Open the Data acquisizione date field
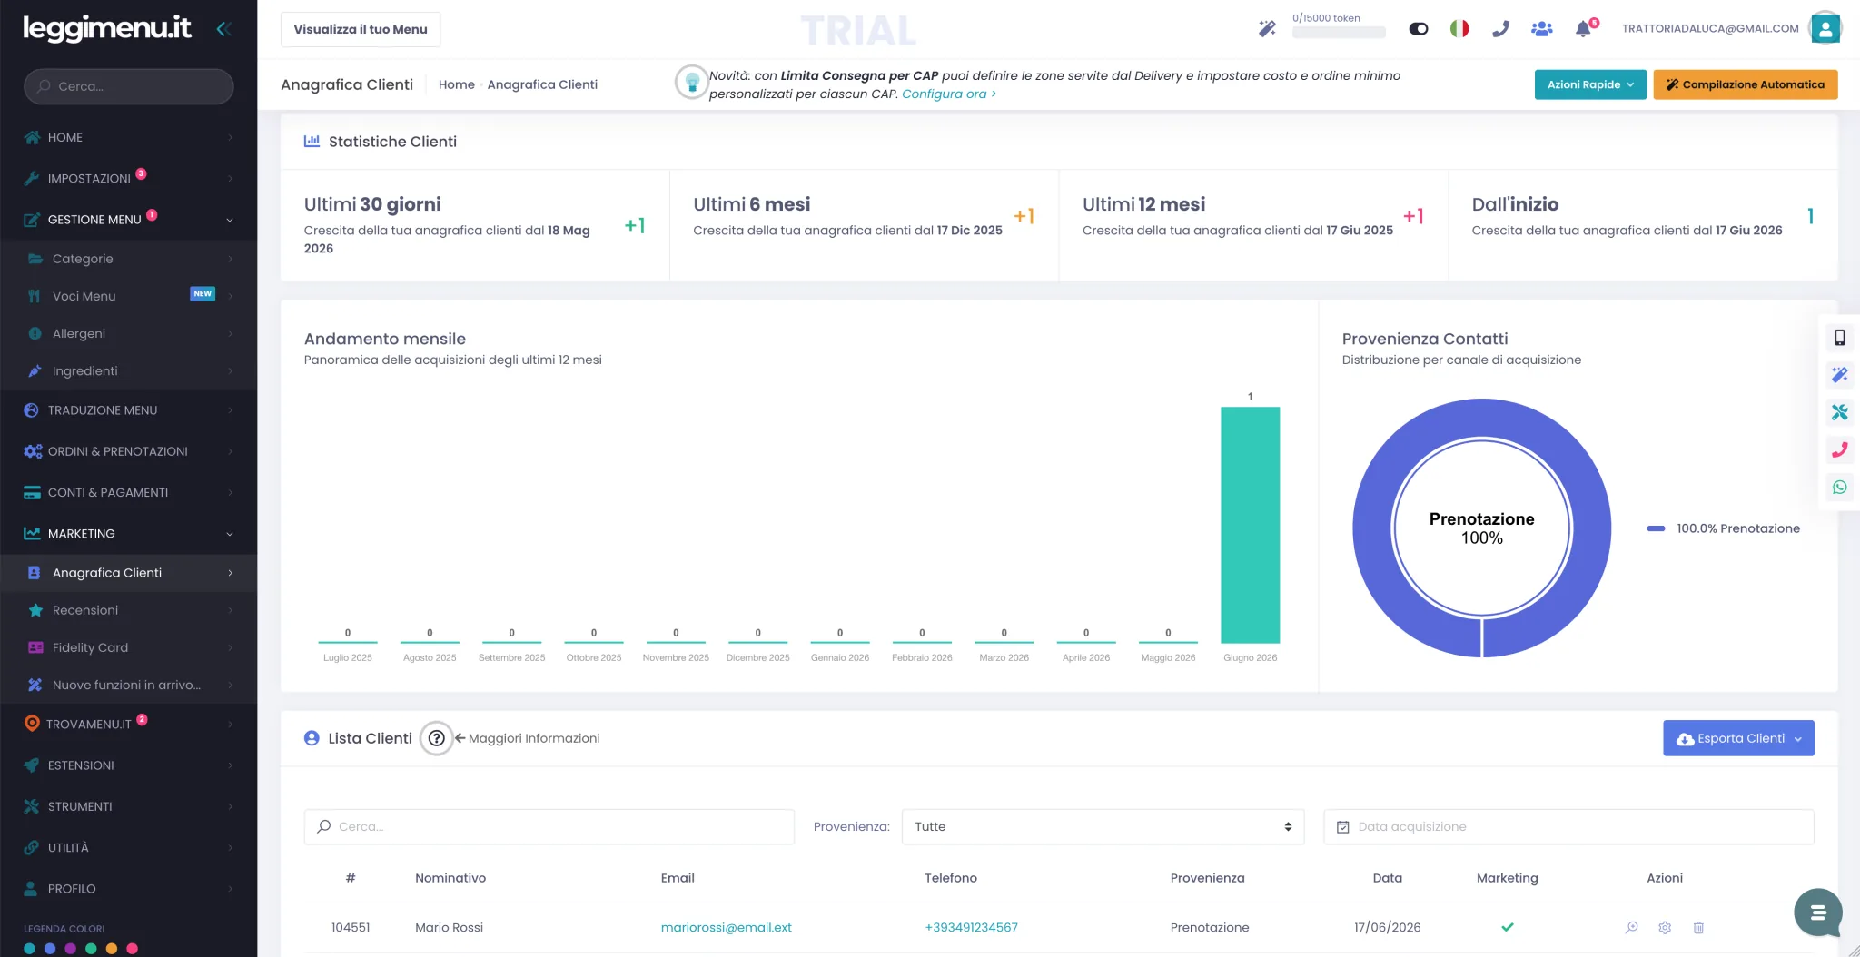 1568,826
